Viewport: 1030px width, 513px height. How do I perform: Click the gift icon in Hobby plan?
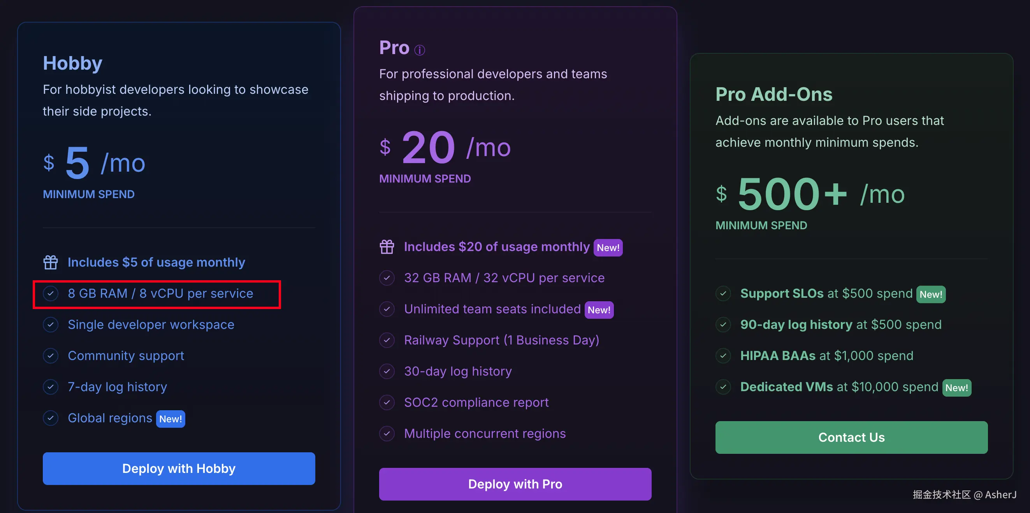[51, 262]
